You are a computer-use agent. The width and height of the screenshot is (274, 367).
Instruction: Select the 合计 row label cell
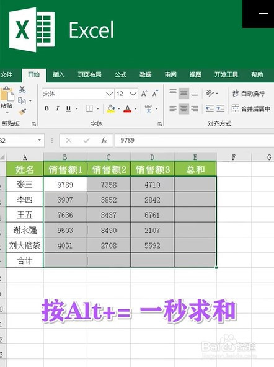click(x=25, y=260)
